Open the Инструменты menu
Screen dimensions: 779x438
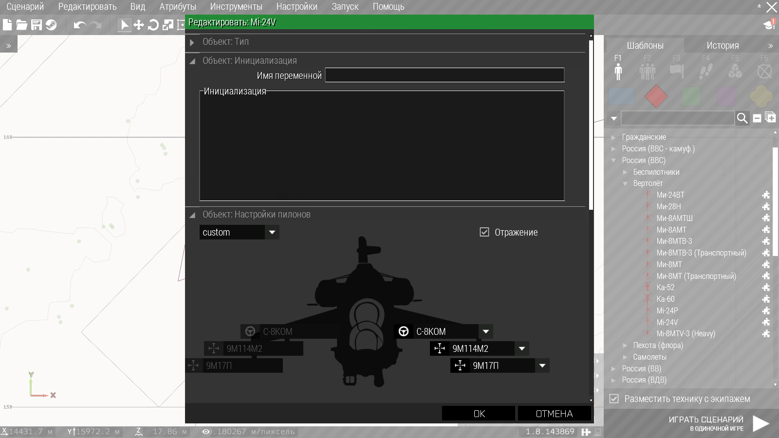tap(236, 7)
